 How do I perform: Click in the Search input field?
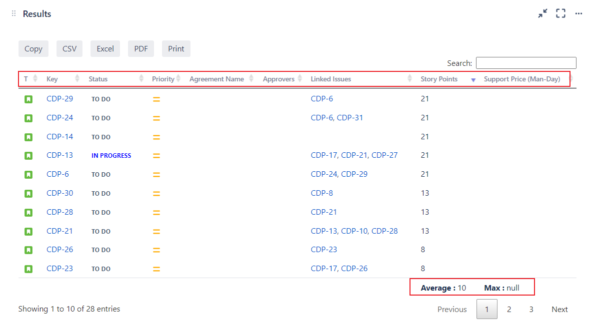click(x=526, y=63)
